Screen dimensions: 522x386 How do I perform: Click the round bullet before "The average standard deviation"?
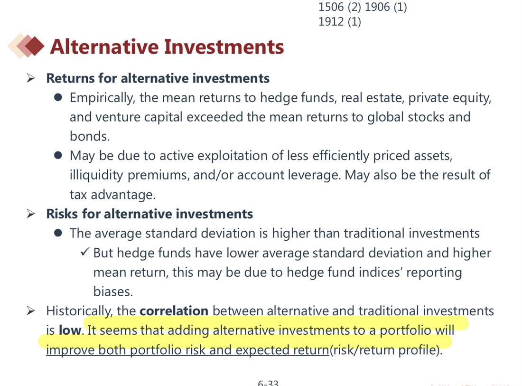(x=58, y=233)
